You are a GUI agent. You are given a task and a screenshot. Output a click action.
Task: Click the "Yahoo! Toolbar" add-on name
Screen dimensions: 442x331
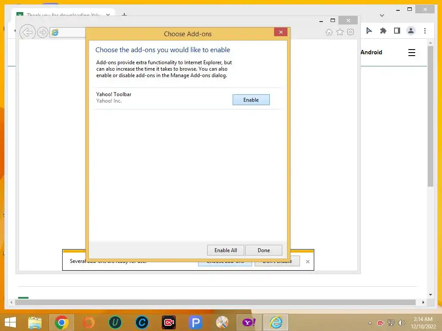click(x=114, y=94)
